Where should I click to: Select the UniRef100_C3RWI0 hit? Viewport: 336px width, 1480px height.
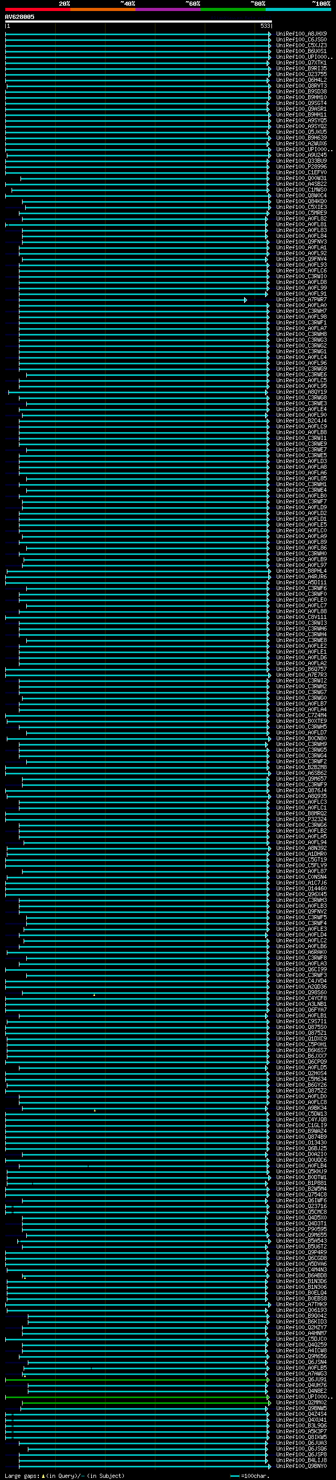pyautogui.click(x=301, y=276)
